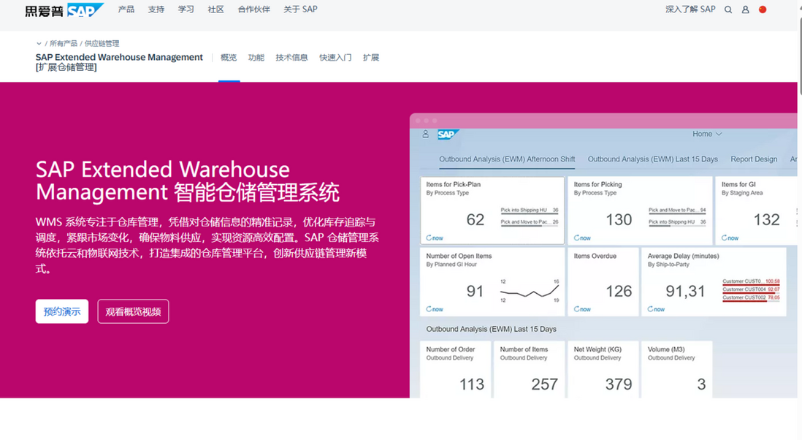Click the line chart in Number of Open Items tile
This screenshot has height=440, width=802.
[530, 292]
